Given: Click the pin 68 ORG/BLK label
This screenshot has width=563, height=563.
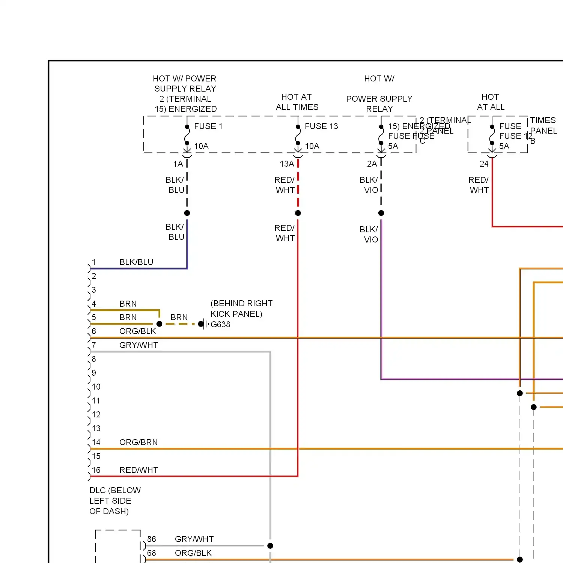Looking at the screenshot, I should (193, 553).
